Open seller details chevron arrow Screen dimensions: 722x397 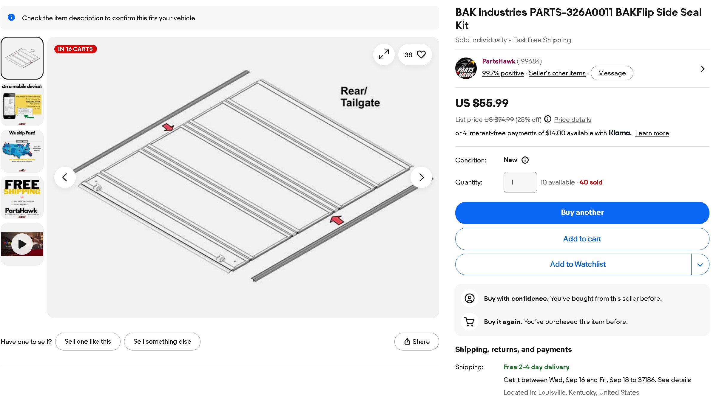(x=703, y=69)
